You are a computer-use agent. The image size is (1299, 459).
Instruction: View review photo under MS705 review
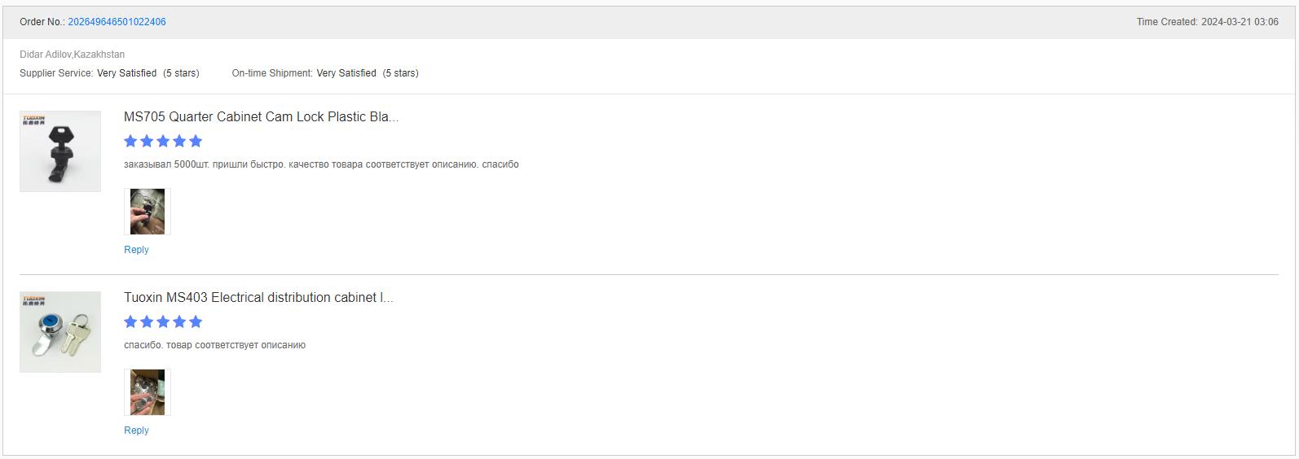pos(148,212)
